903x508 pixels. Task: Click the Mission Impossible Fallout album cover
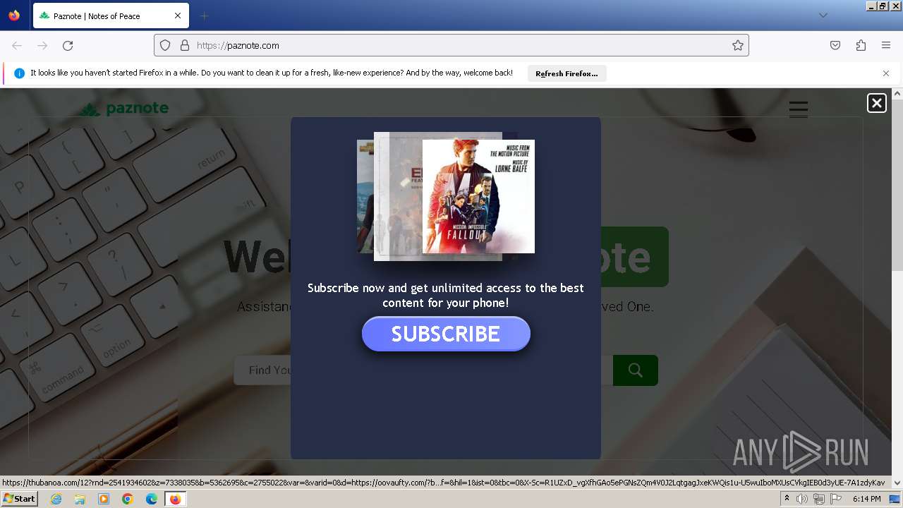tap(478, 196)
